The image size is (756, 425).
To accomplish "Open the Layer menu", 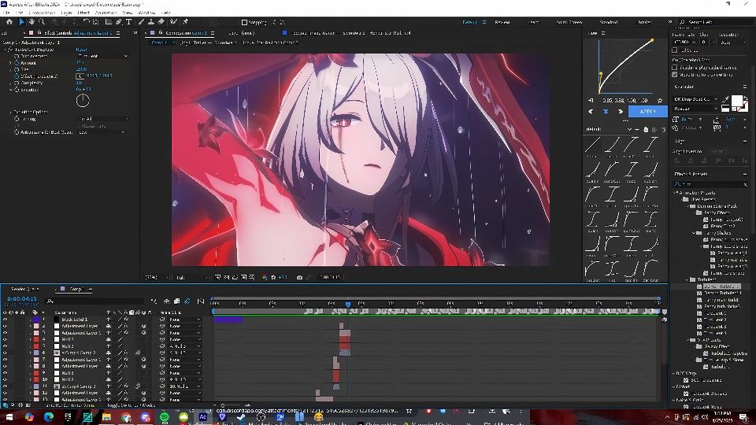I will [x=66, y=13].
